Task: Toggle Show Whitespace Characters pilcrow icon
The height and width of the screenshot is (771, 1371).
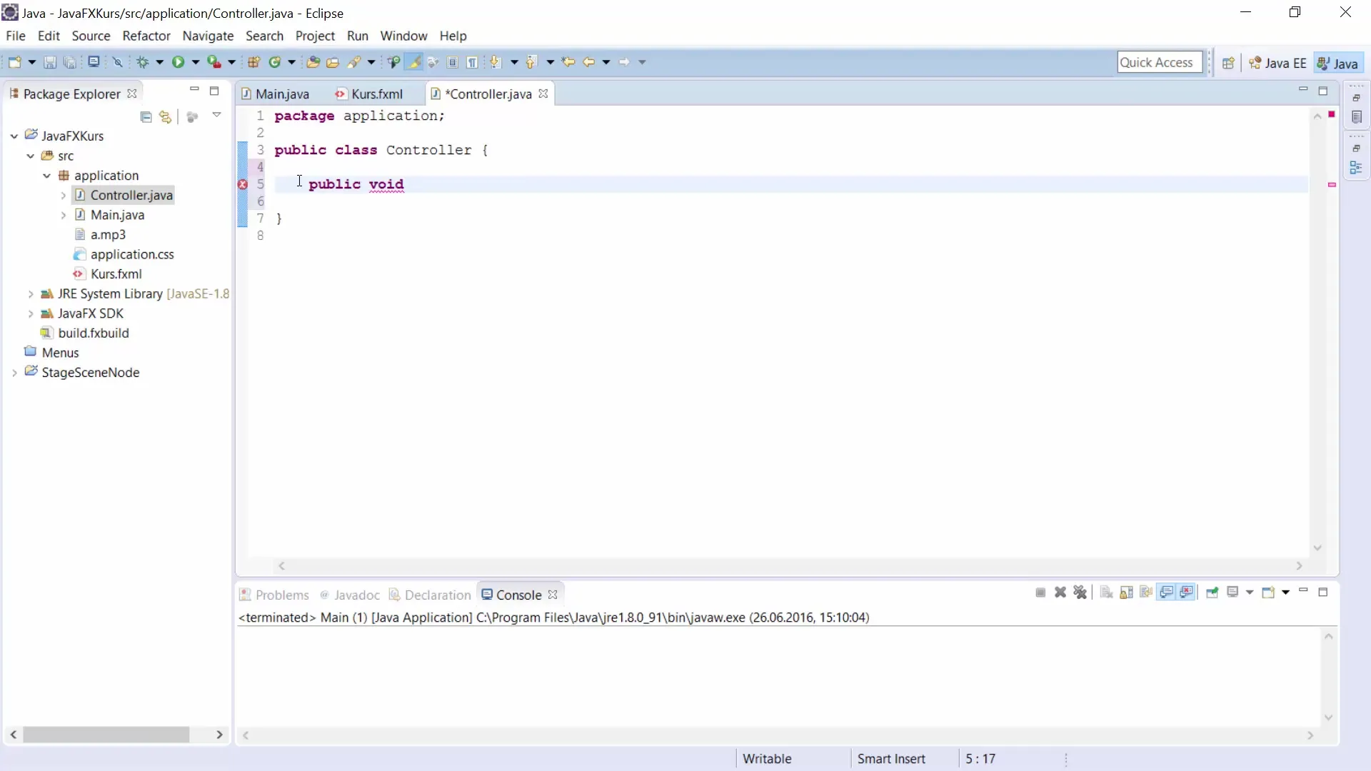Action: (472, 62)
